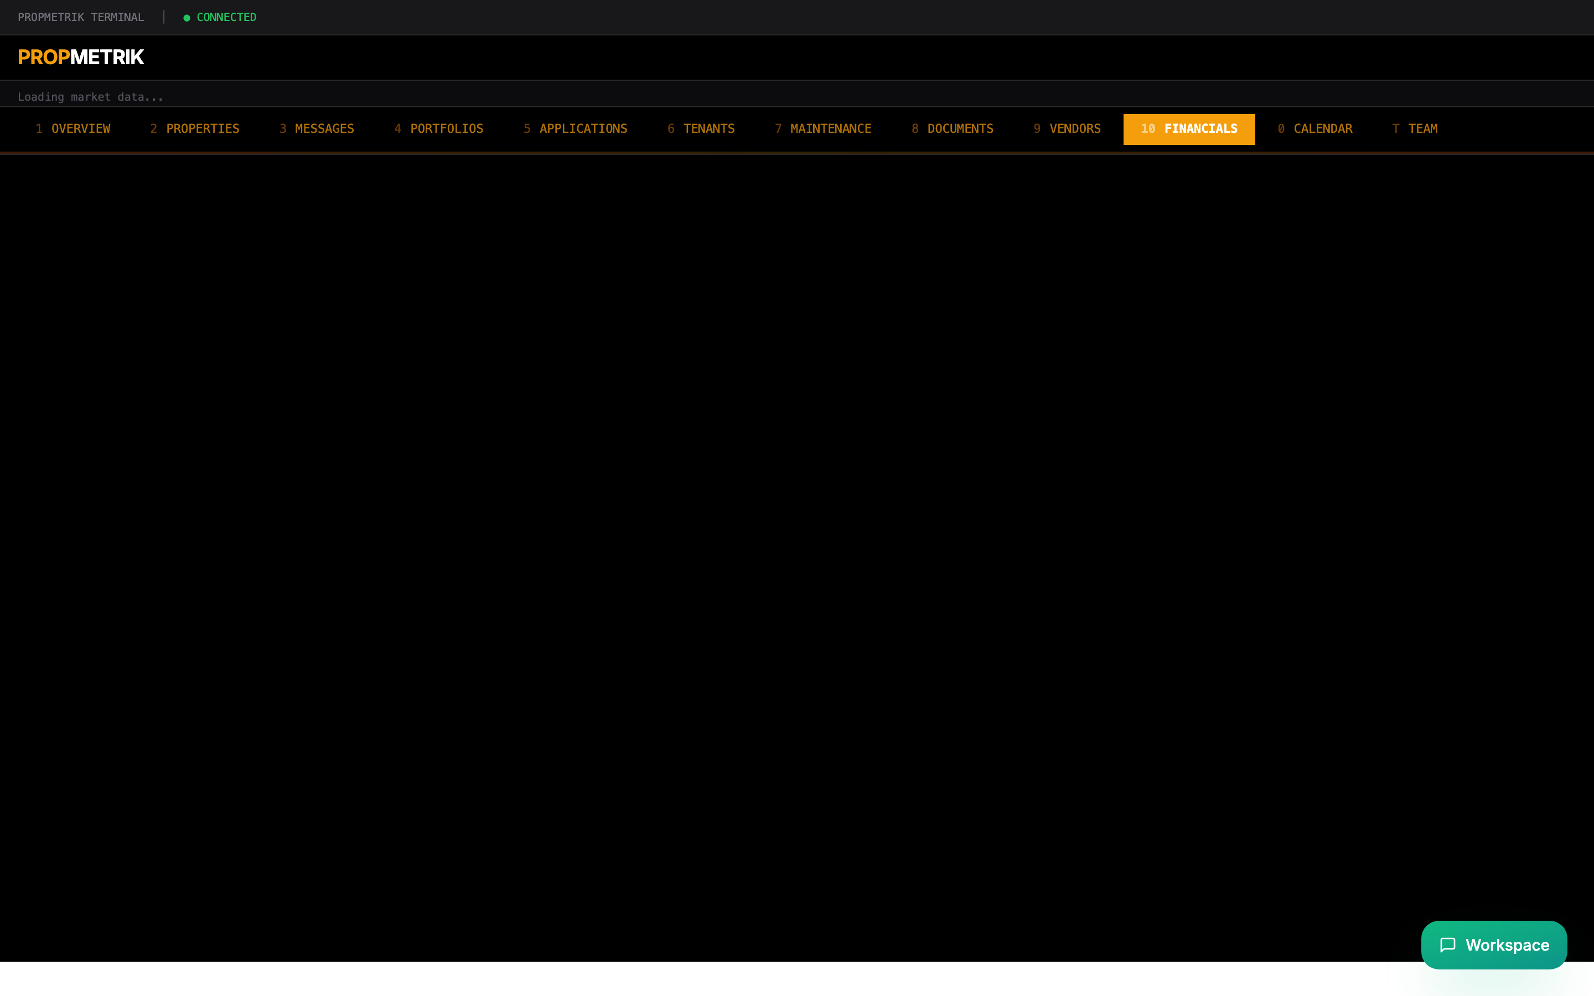
Task: Open the Messages tab
Action: click(317, 129)
